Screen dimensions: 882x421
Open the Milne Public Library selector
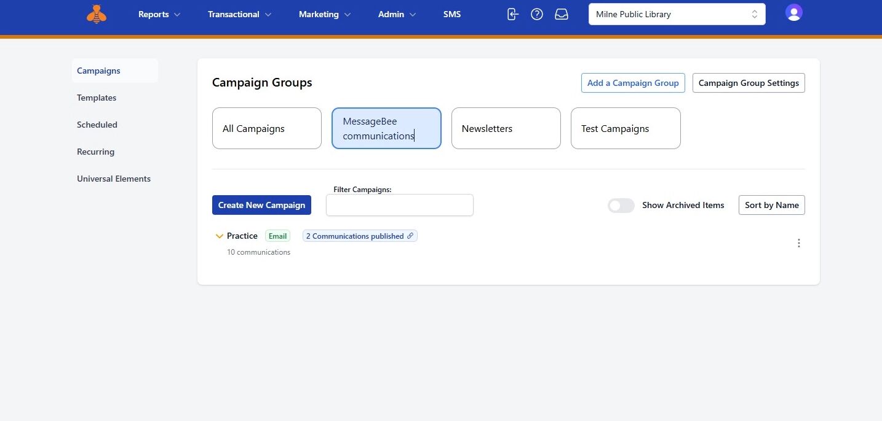tap(677, 14)
